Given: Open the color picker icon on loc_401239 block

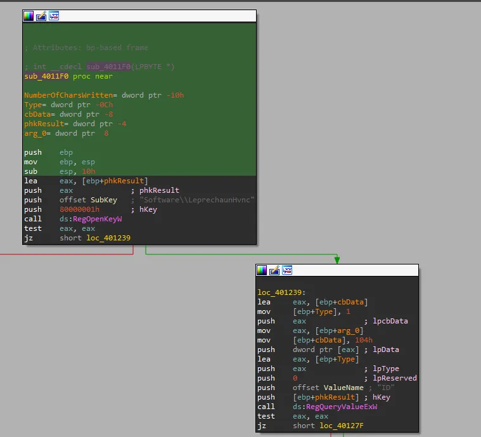Looking at the screenshot, I should click(262, 270).
